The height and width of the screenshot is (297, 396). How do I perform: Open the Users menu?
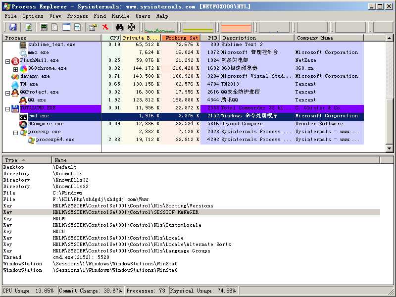click(x=143, y=16)
